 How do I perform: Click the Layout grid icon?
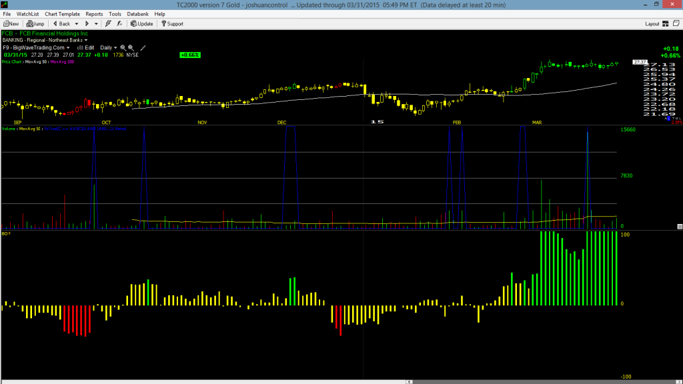666,24
